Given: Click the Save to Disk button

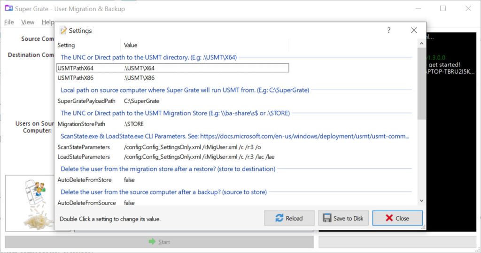Looking at the screenshot, I should click(343, 218).
